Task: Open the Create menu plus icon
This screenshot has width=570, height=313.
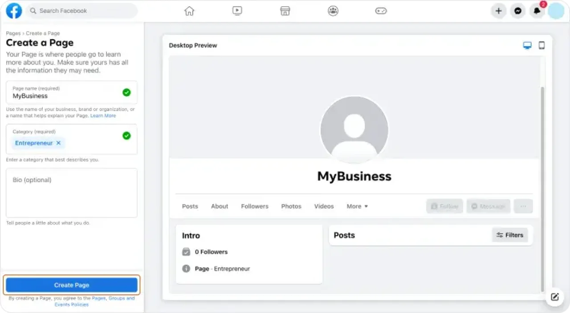Action: pyautogui.click(x=498, y=11)
